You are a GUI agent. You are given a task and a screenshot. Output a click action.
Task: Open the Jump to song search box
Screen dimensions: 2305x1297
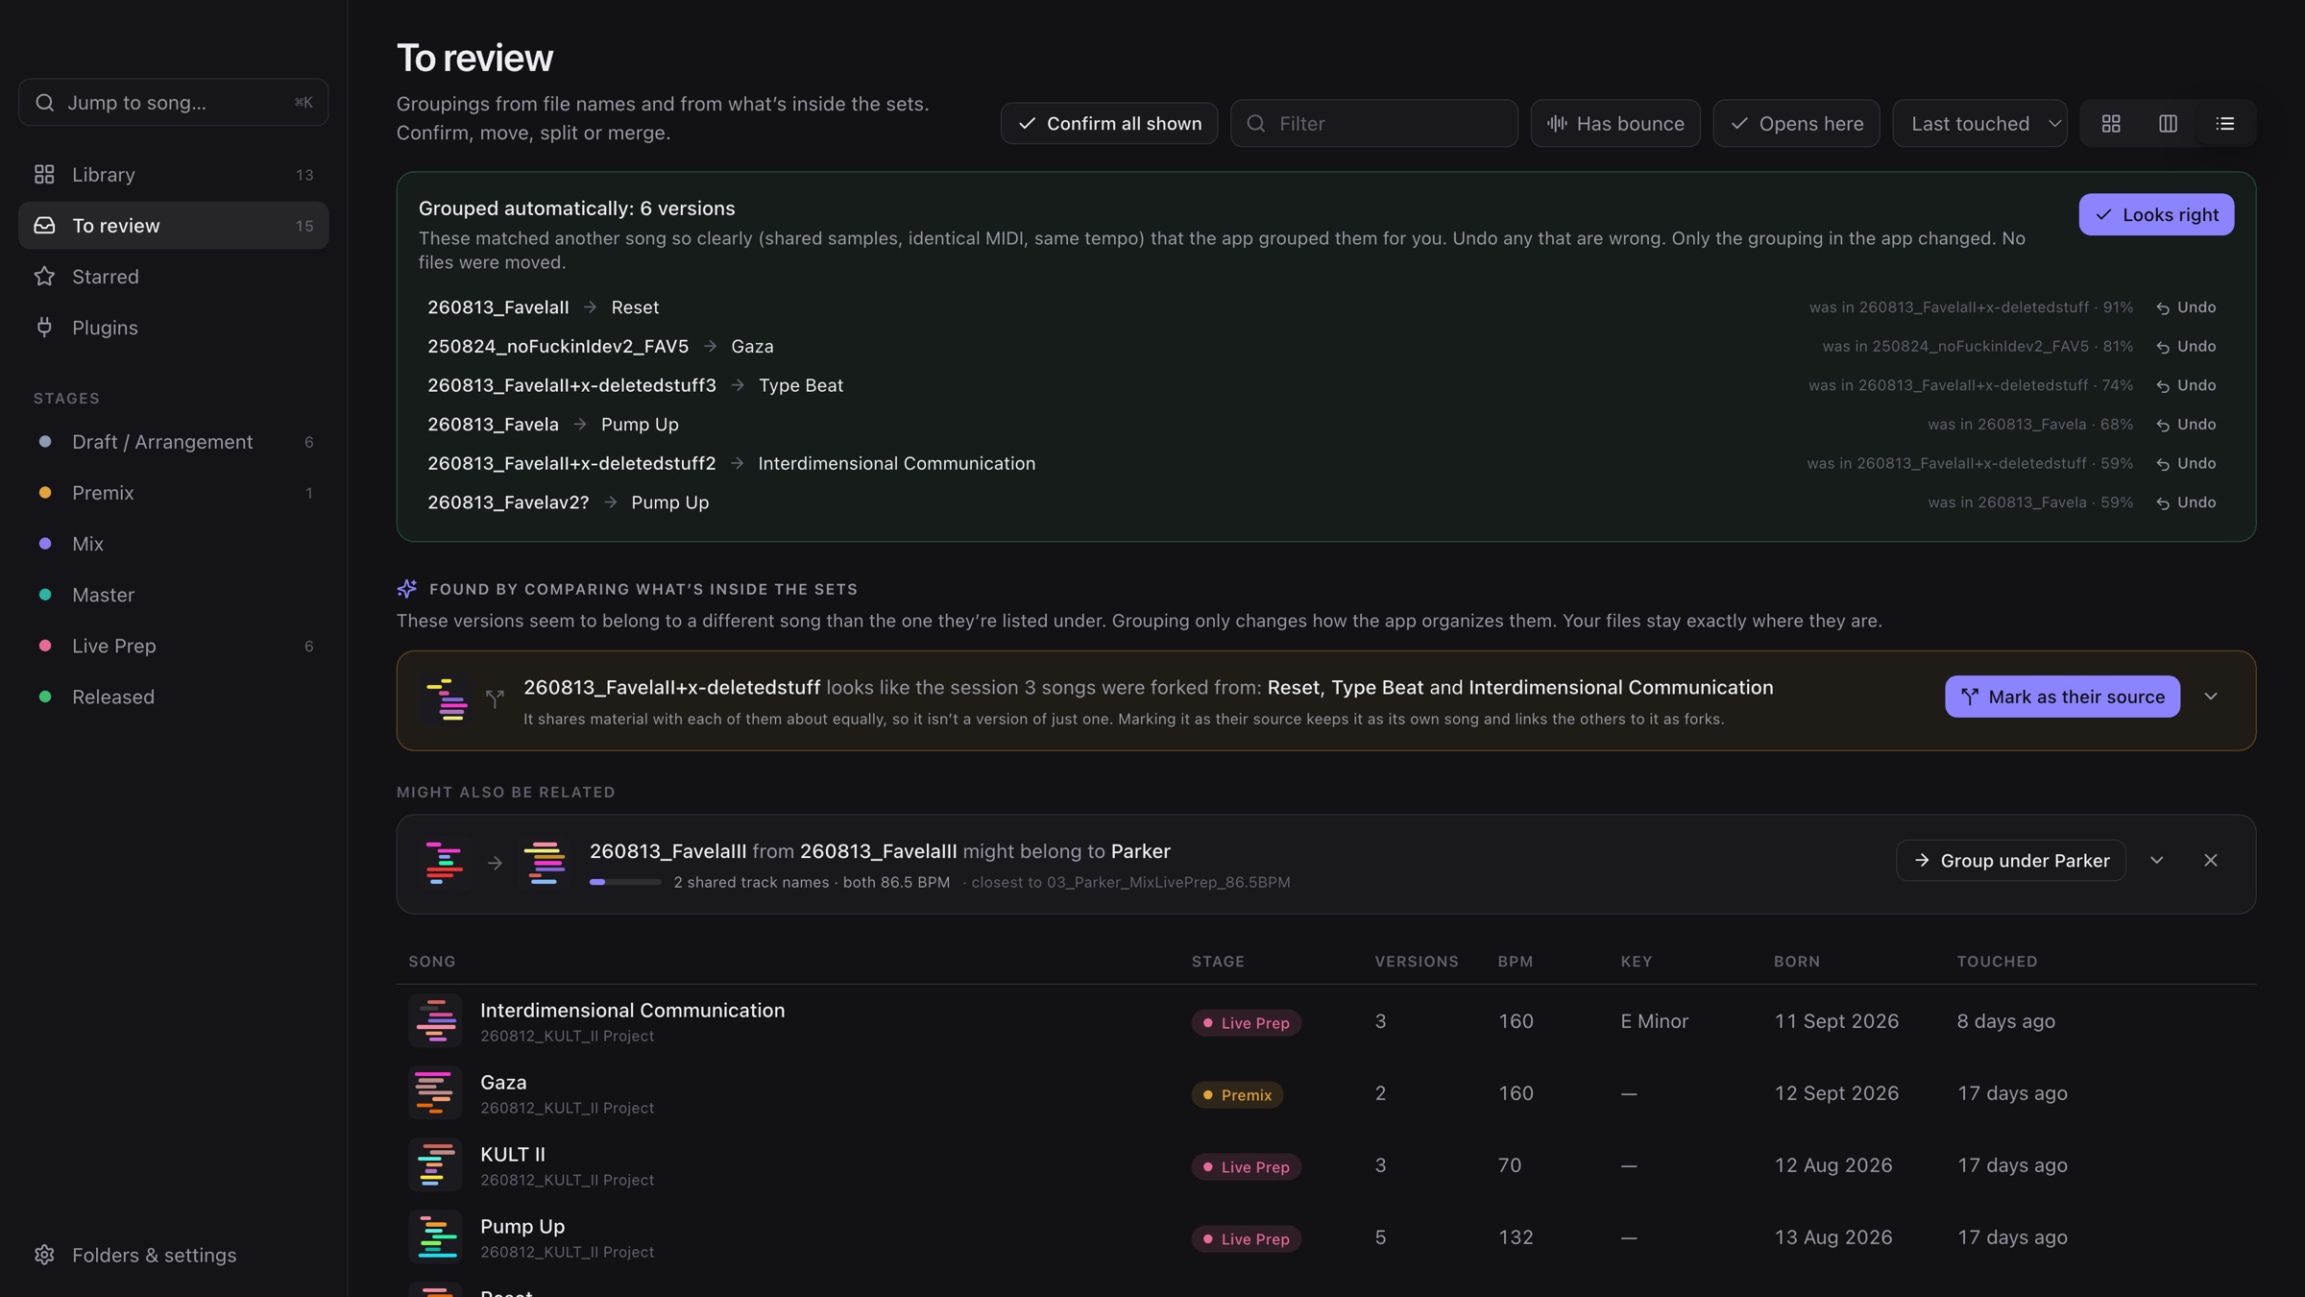(173, 103)
